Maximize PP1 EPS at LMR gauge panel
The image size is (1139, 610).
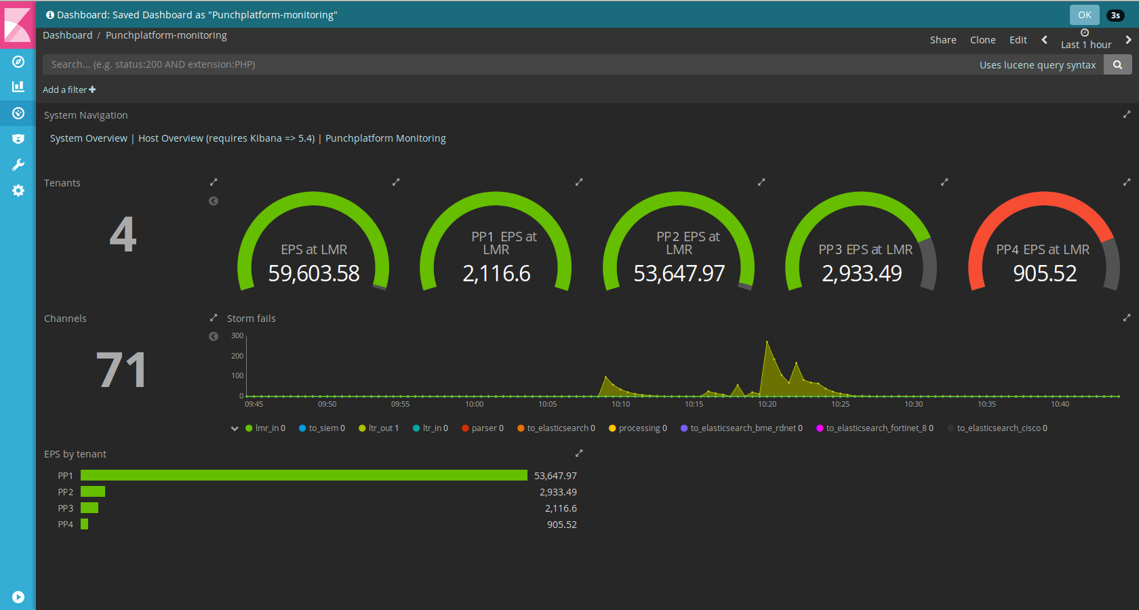coord(579,182)
